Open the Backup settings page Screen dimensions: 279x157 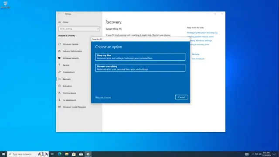coord(66,65)
